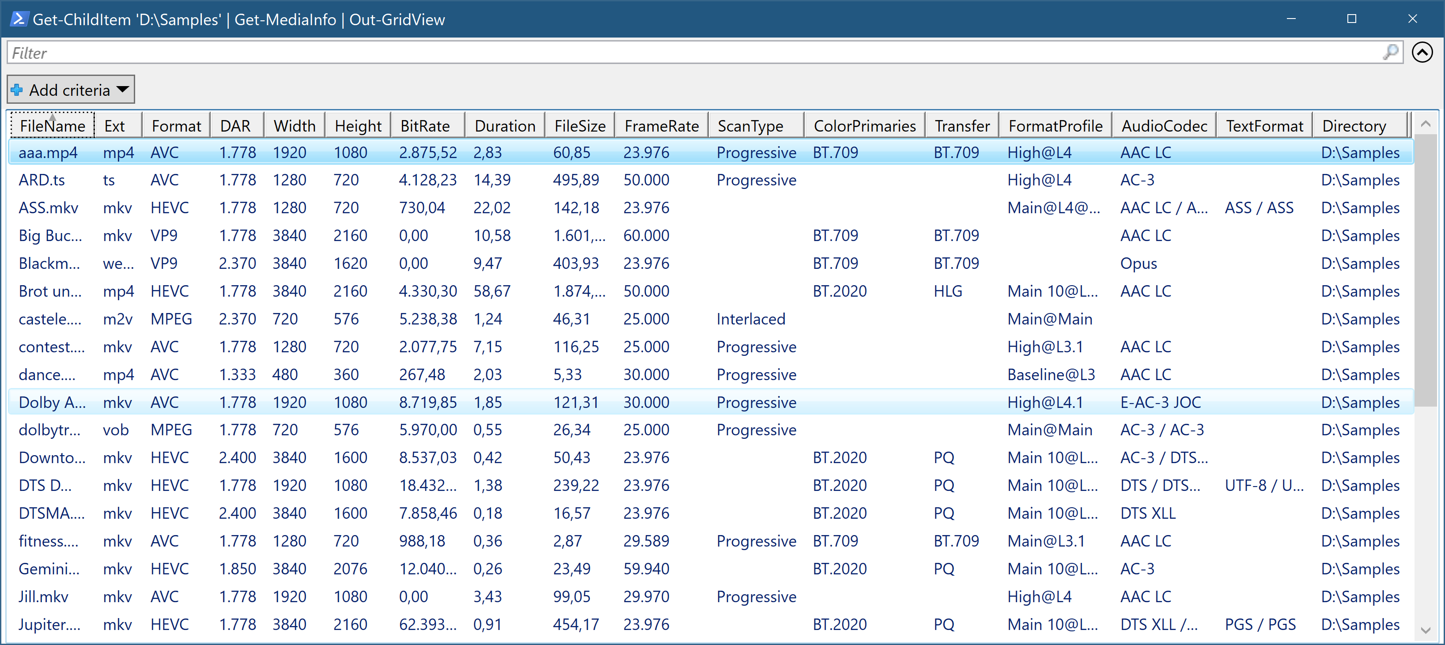Select the ASS.mkv row
Screen dimensions: 1445x645
pyautogui.click(x=48, y=208)
